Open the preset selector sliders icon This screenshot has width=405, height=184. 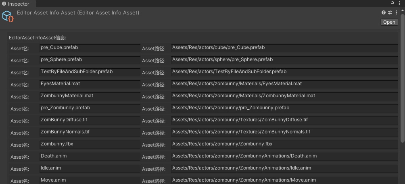tap(390, 12)
